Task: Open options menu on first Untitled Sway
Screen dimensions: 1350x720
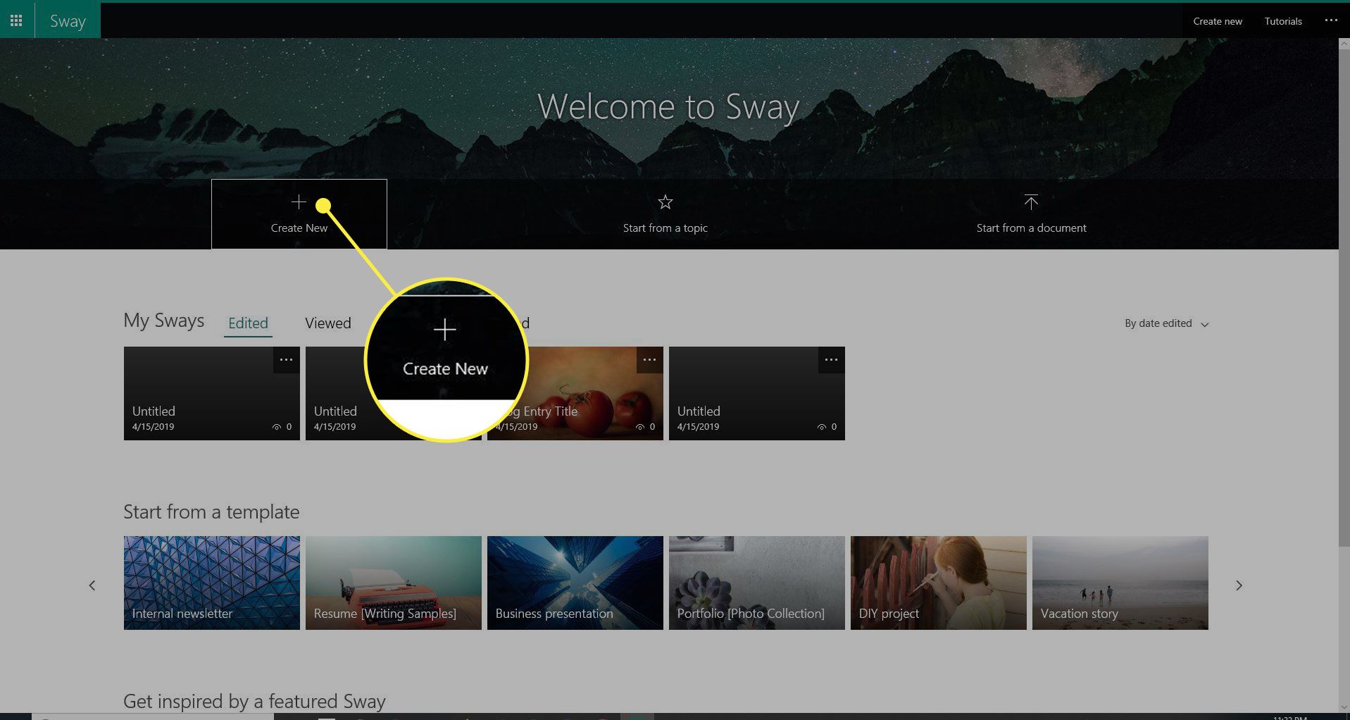Action: coord(286,360)
